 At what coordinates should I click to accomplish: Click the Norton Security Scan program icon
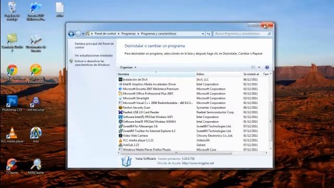tap(121, 108)
